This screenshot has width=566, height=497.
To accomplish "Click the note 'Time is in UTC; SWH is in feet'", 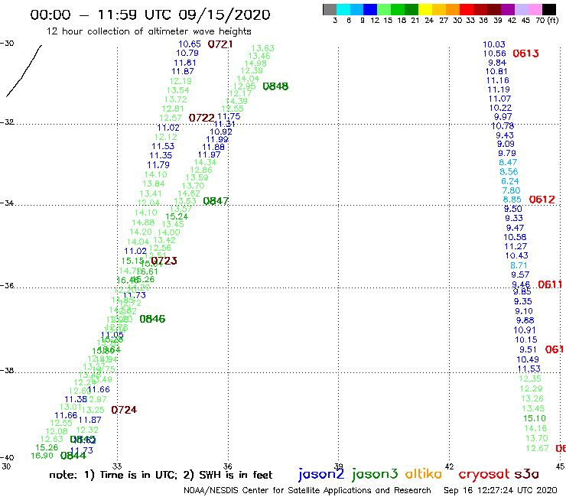I will [161, 475].
